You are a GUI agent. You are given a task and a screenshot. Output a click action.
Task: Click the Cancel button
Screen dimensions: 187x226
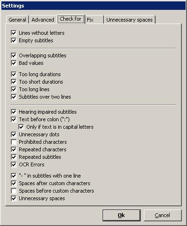click(x=163, y=215)
